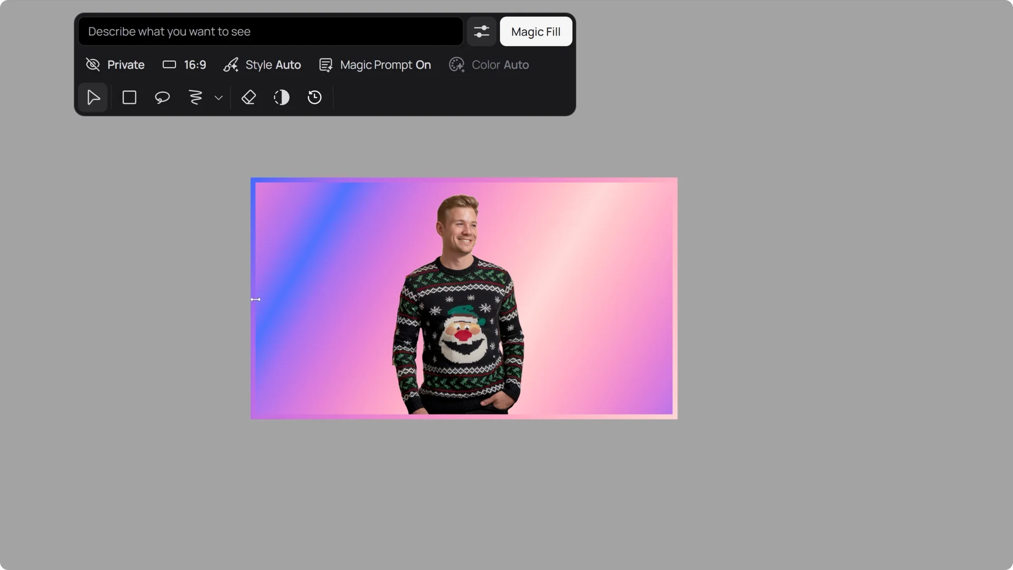Image resolution: width=1013 pixels, height=570 pixels.
Task: Activate the eraser tool
Action: point(248,97)
